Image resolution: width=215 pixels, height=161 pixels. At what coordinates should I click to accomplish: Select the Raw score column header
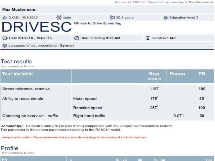click(154, 76)
